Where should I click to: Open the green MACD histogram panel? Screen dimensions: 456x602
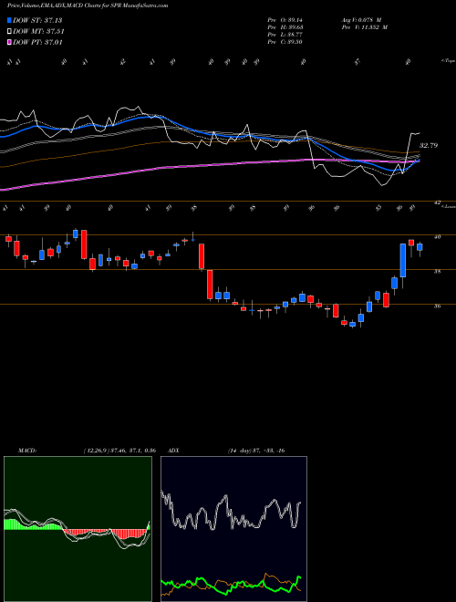(x=78, y=529)
